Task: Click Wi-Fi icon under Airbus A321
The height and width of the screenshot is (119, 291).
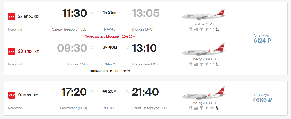Action: click(212, 29)
